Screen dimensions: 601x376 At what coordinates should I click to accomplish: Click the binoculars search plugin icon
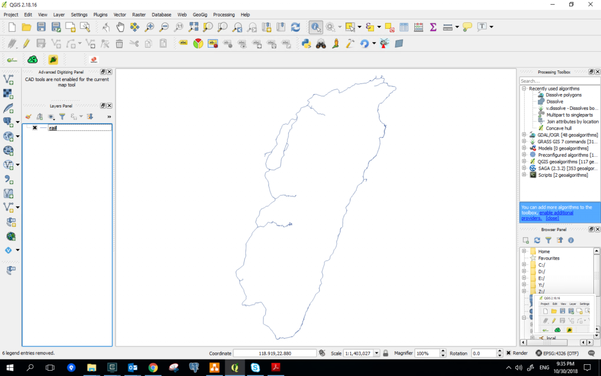pyautogui.click(x=321, y=43)
